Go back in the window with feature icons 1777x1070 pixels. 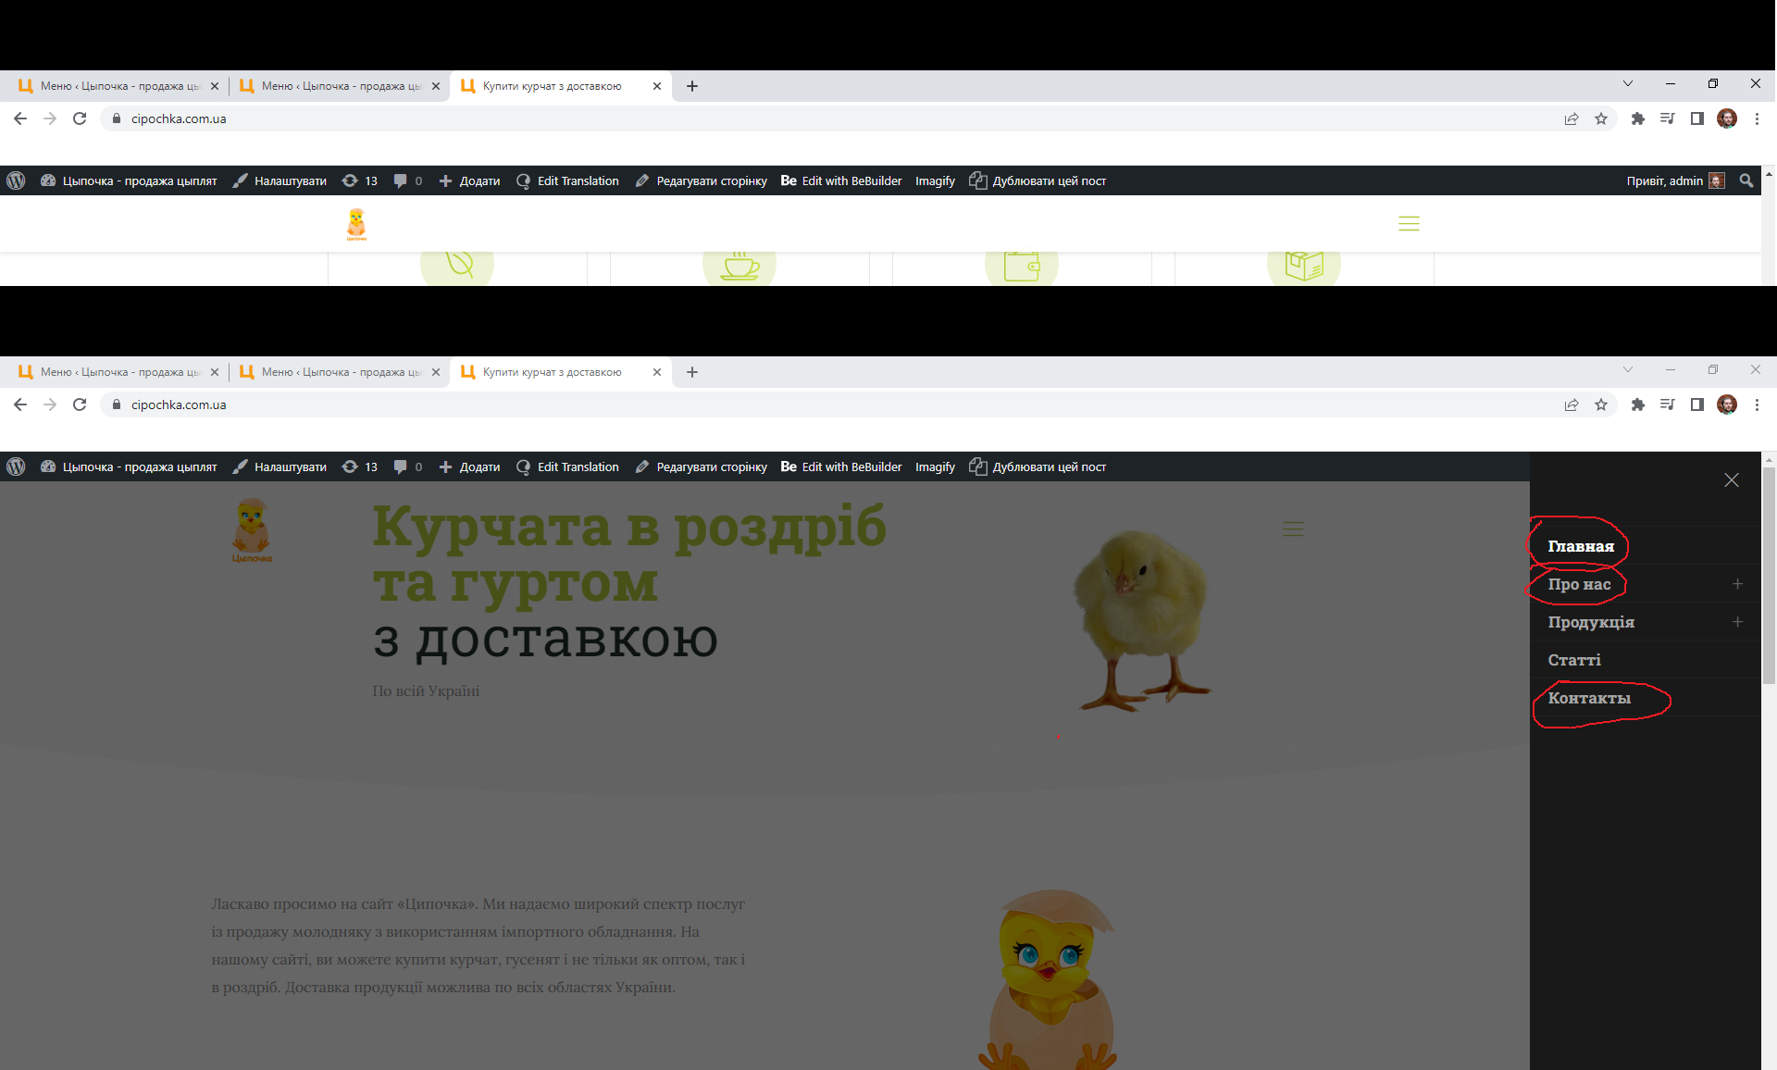click(20, 118)
